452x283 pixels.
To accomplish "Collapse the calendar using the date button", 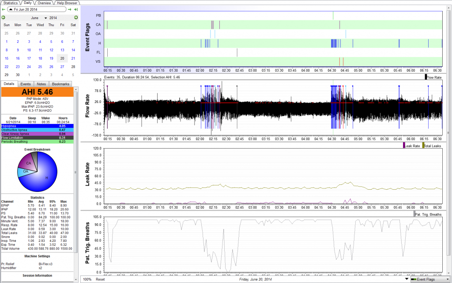I will (x=37, y=9).
